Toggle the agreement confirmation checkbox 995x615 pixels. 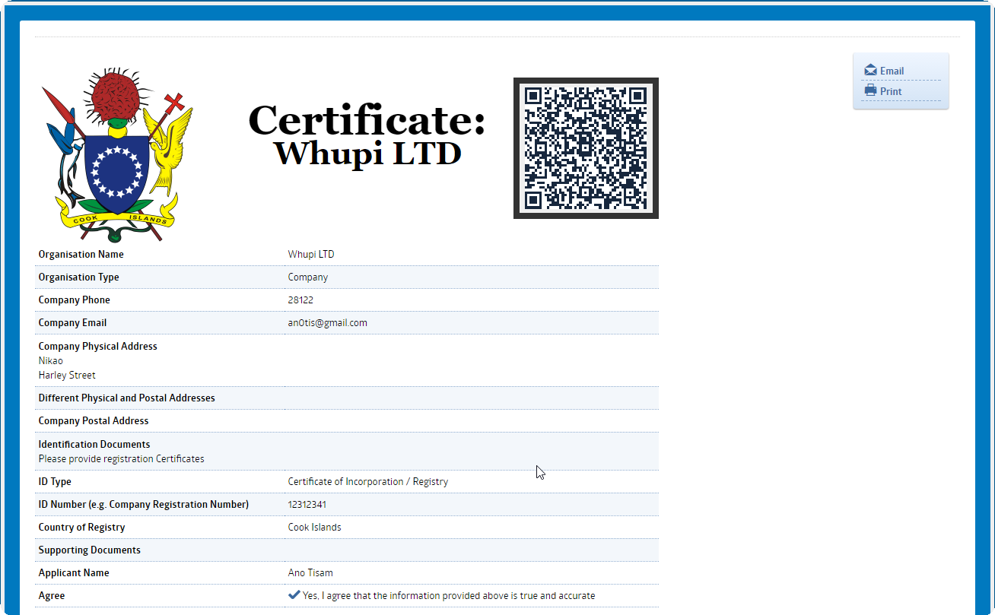click(294, 595)
